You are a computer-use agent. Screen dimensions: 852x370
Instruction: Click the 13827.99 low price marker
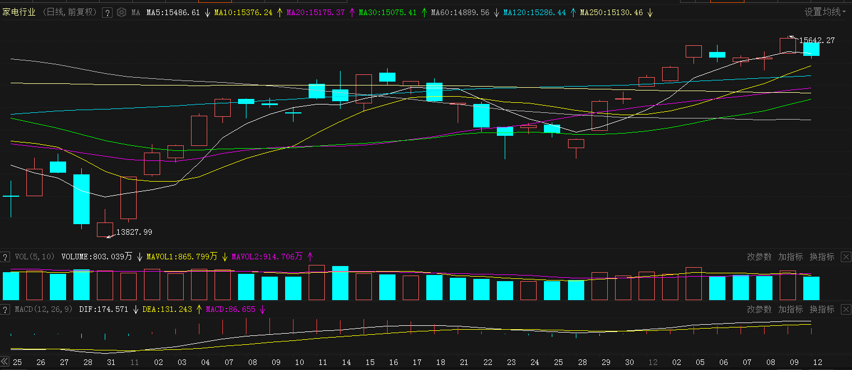click(x=134, y=232)
